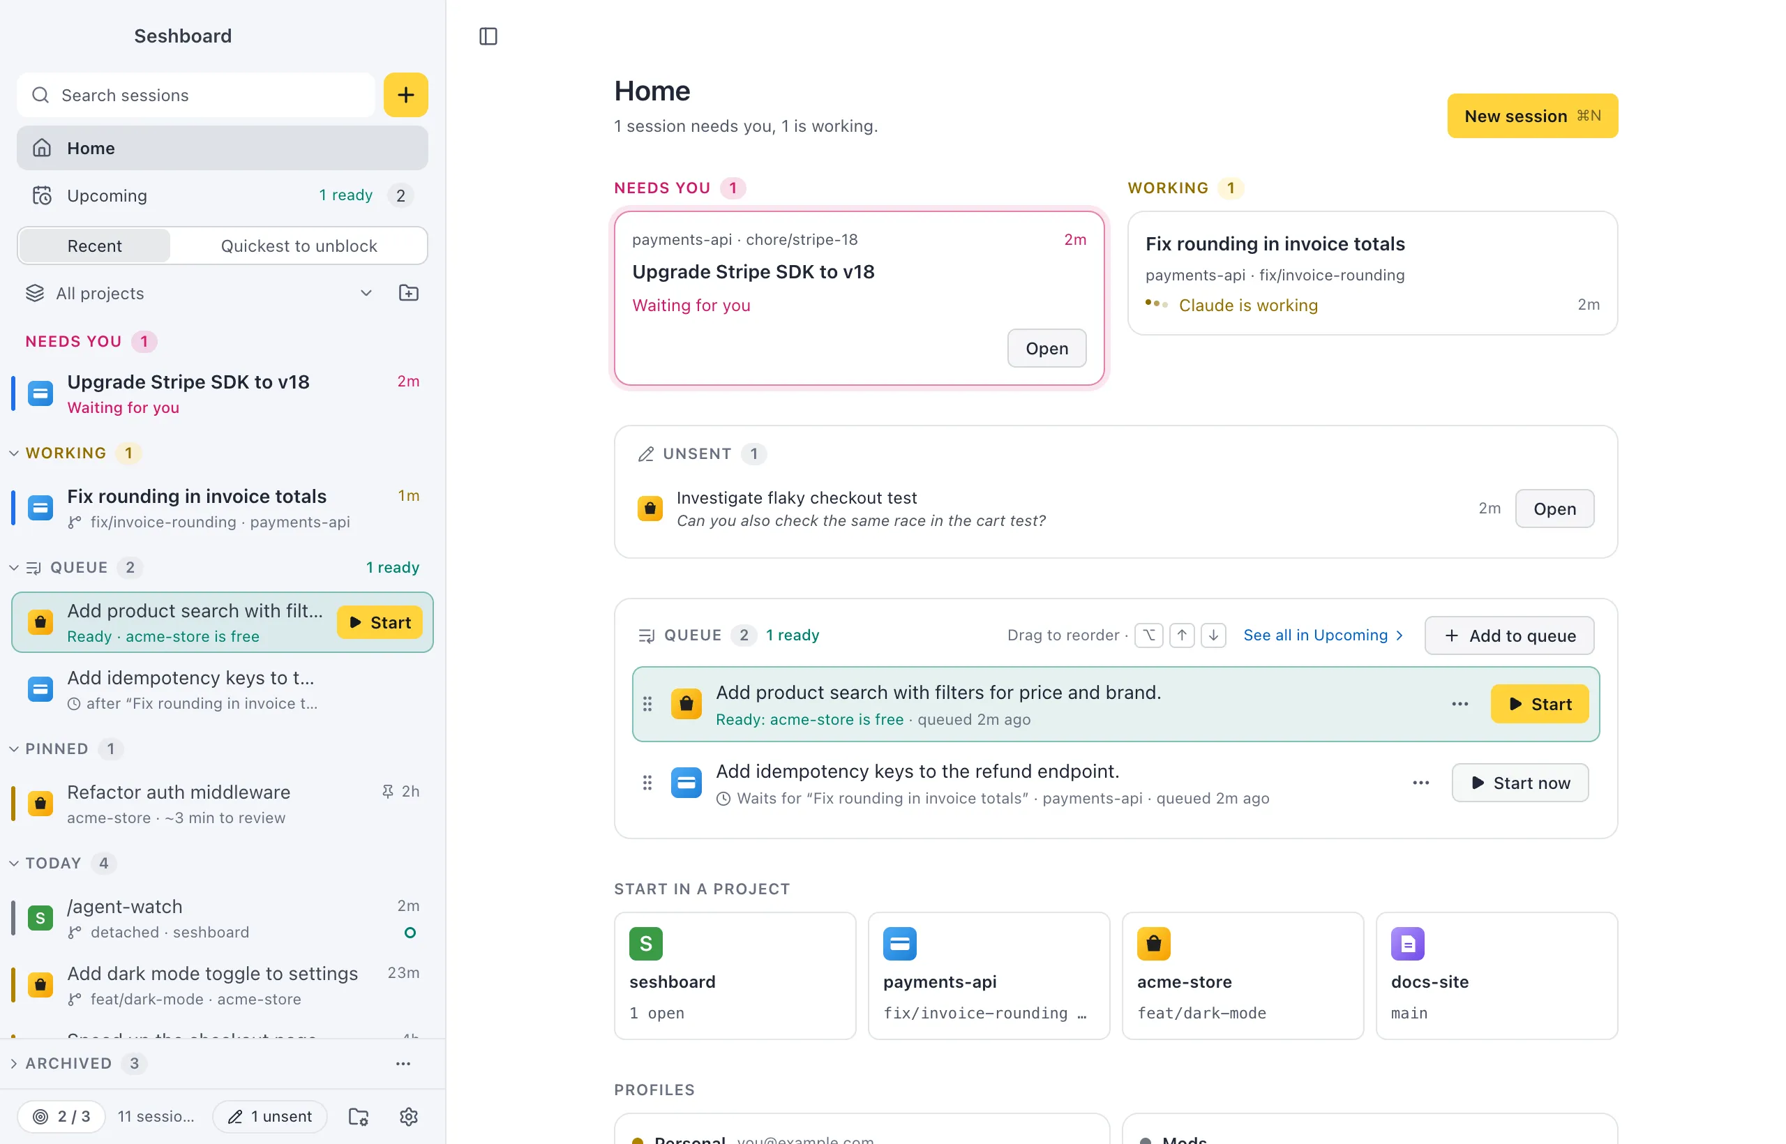Click the 1 unsent pill in footer
The width and height of the screenshot is (1786, 1144).
[x=270, y=1116]
